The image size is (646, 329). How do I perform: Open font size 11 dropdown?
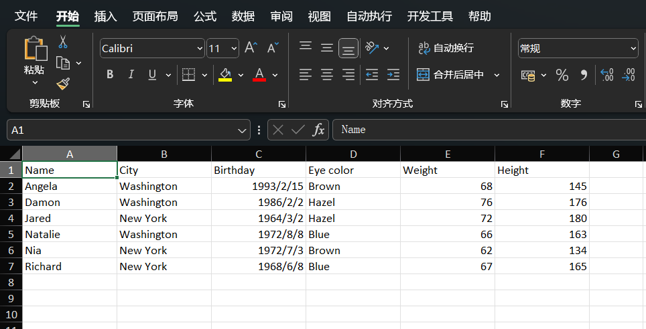click(234, 49)
